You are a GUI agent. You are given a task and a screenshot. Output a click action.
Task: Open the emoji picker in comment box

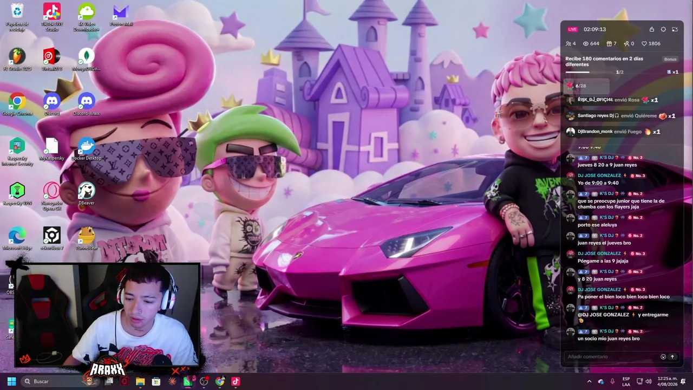(x=663, y=357)
